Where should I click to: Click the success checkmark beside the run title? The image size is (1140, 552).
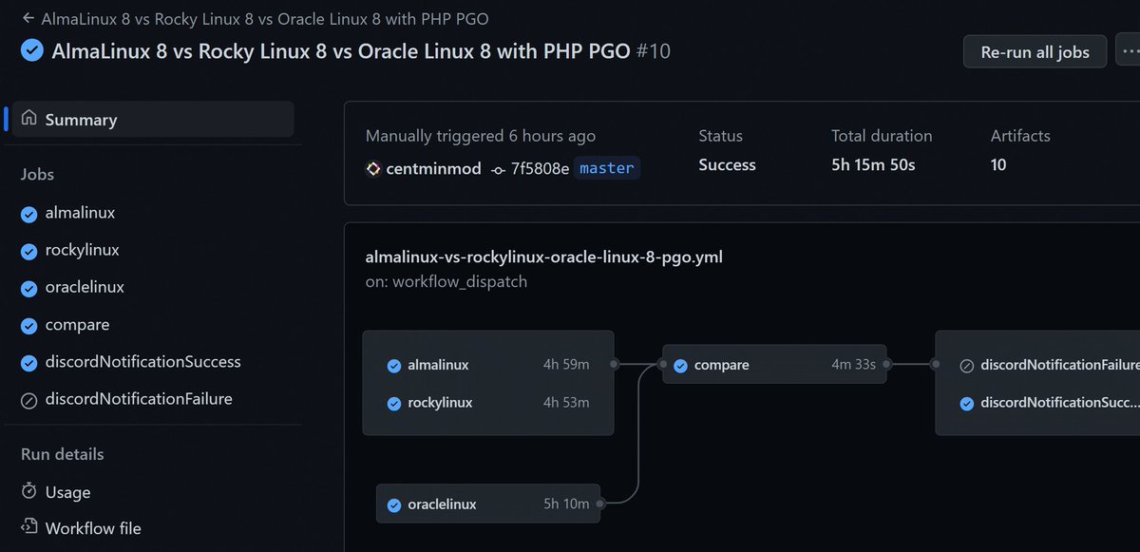(x=32, y=50)
